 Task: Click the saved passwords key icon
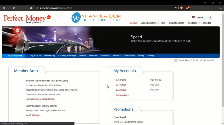click(x=175, y=8)
